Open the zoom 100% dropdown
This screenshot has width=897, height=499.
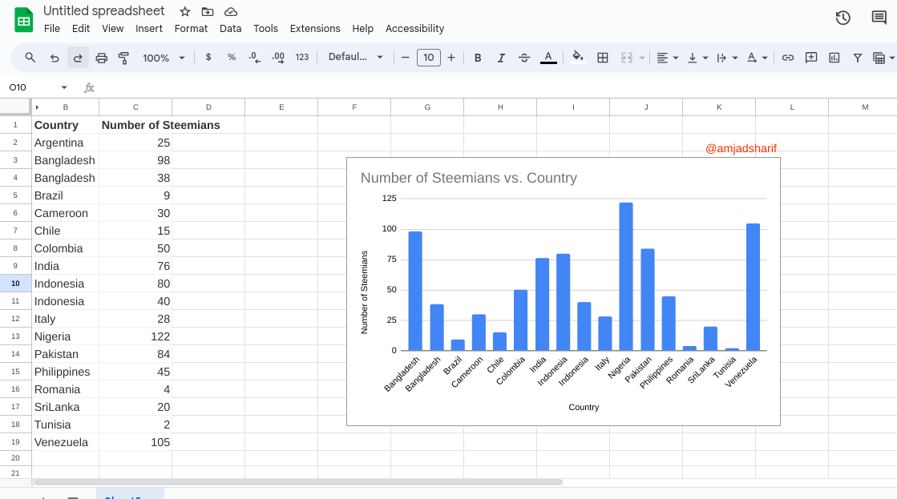point(164,58)
